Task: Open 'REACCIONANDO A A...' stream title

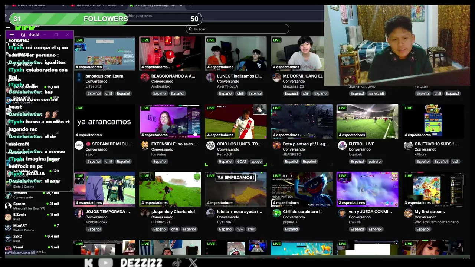Action: [173, 76]
